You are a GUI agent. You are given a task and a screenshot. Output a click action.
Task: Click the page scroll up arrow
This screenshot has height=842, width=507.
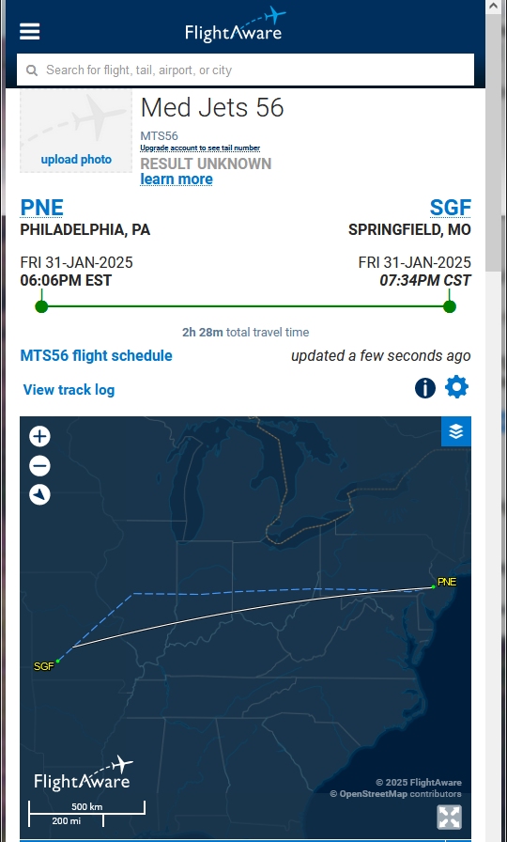(493, 7)
